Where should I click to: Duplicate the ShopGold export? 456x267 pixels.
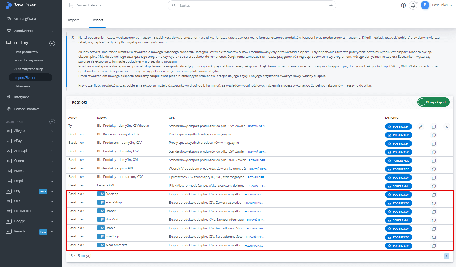[x=434, y=220]
